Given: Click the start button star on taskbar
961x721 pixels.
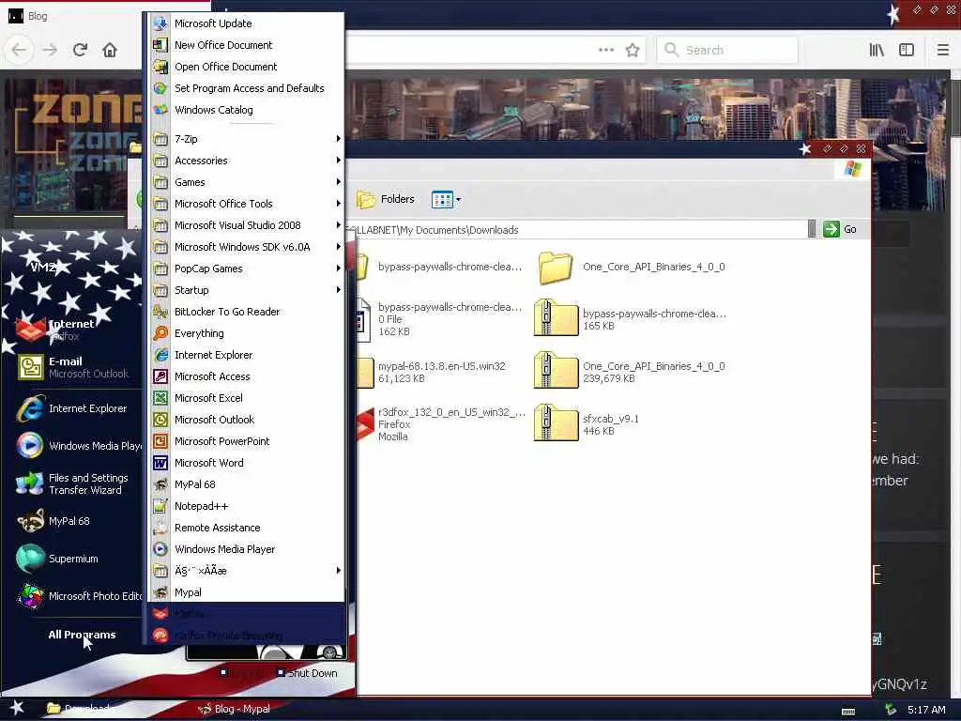Looking at the screenshot, I should [17, 708].
